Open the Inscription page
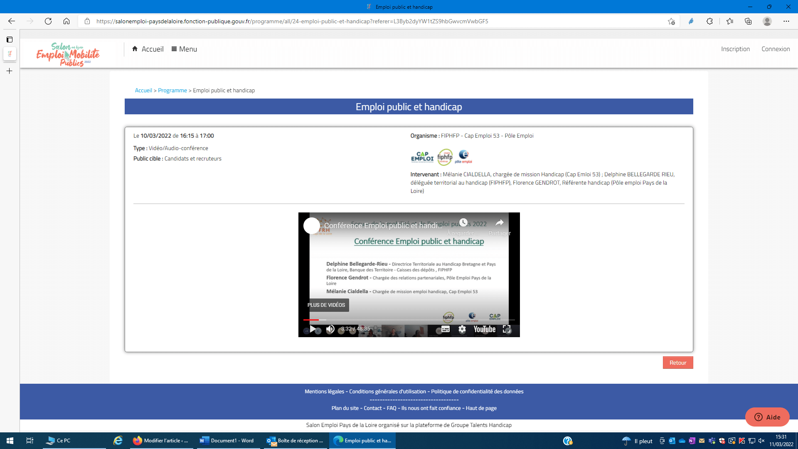The image size is (798, 449). (x=735, y=49)
